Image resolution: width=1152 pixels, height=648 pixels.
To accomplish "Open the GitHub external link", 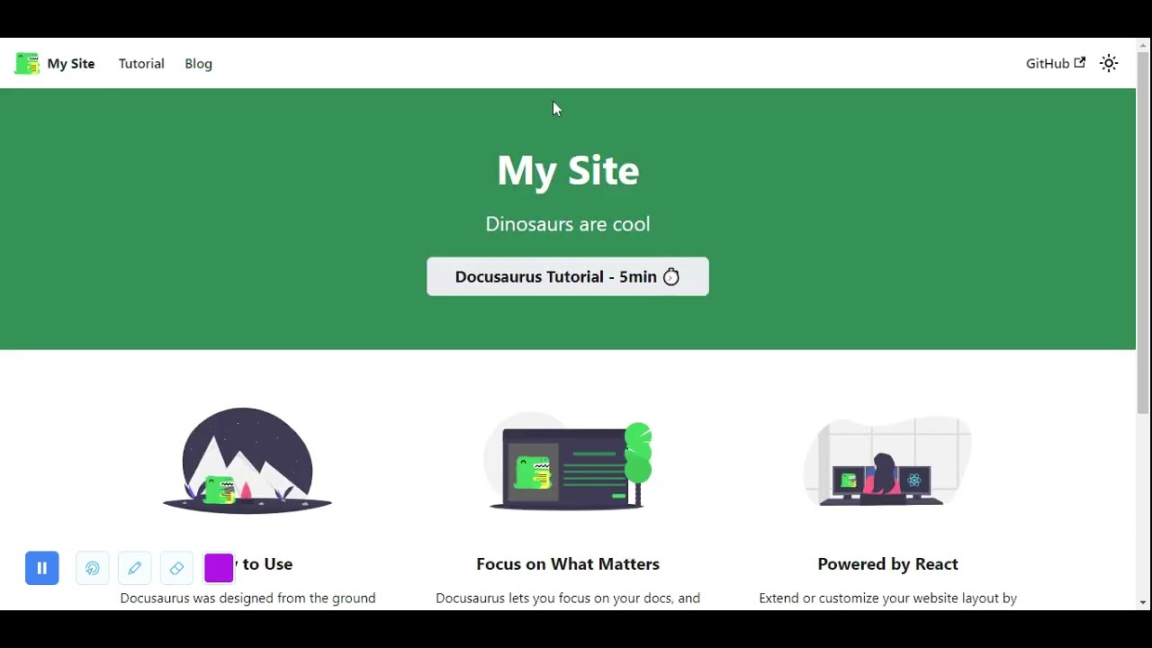I will point(1055,63).
